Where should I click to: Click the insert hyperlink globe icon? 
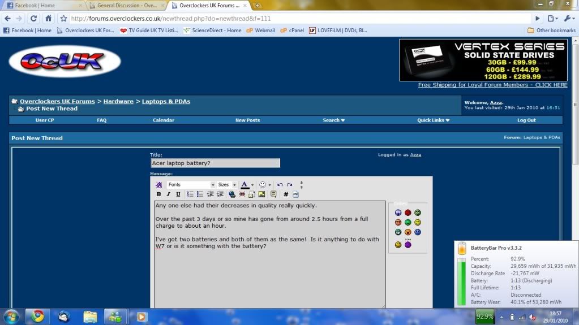232,194
